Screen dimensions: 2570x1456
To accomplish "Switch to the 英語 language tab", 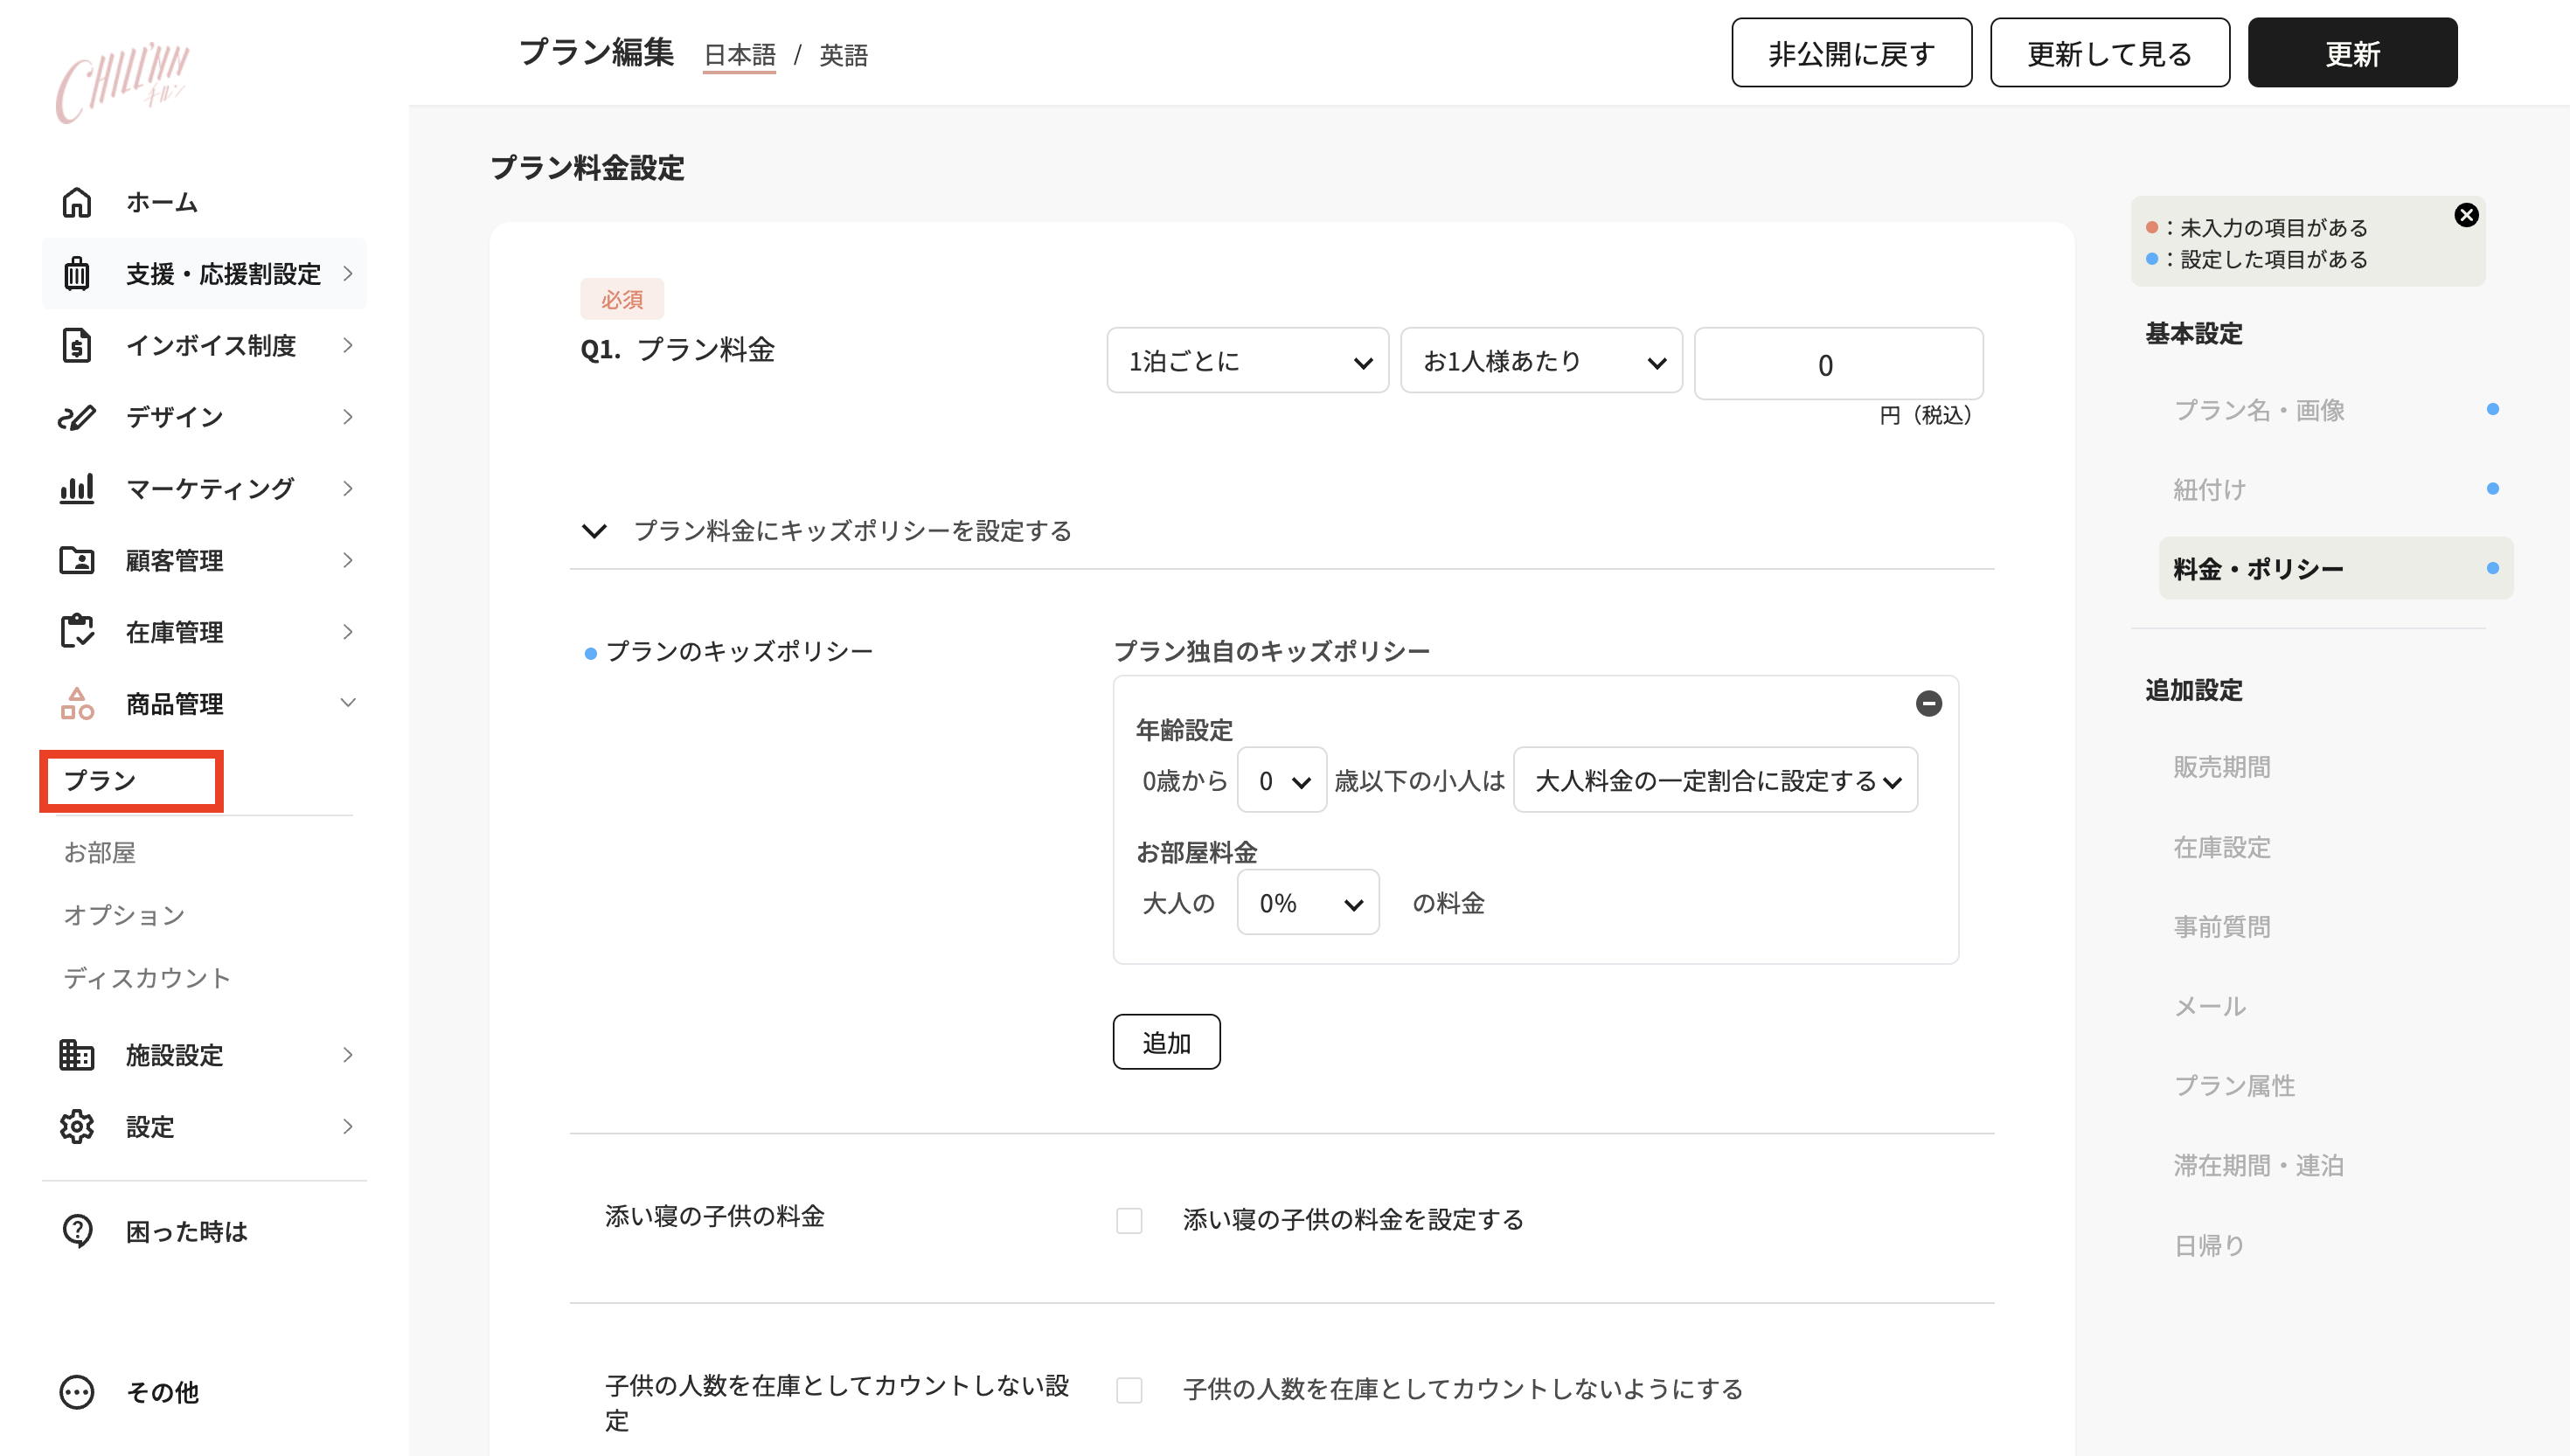I will coord(843,55).
